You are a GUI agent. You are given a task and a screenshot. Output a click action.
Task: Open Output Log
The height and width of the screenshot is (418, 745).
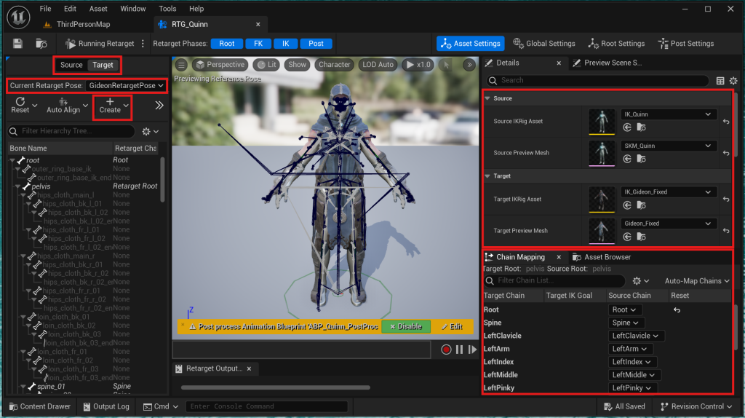(x=106, y=406)
